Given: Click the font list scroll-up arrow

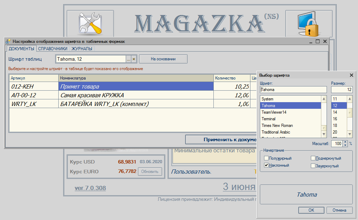Looking at the screenshot, I should [324, 99].
